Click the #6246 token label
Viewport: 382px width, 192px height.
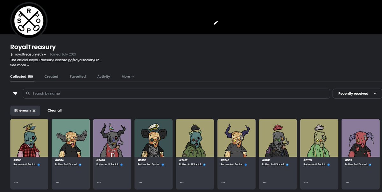(225, 160)
